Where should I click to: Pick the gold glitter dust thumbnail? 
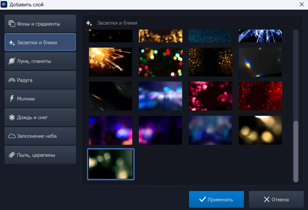[210, 62]
